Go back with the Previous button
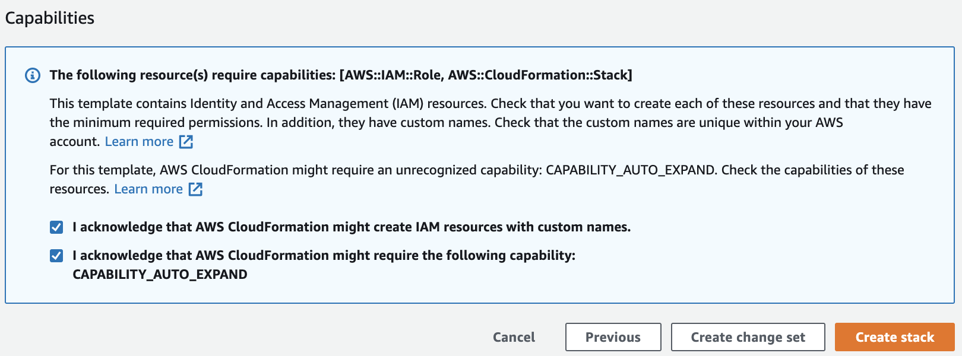The height and width of the screenshot is (356, 962). [x=613, y=337]
